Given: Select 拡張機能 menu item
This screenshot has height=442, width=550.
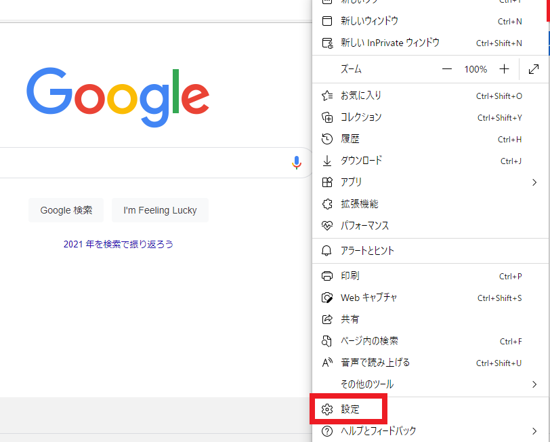Looking at the screenshot, I should pos(430,204).
